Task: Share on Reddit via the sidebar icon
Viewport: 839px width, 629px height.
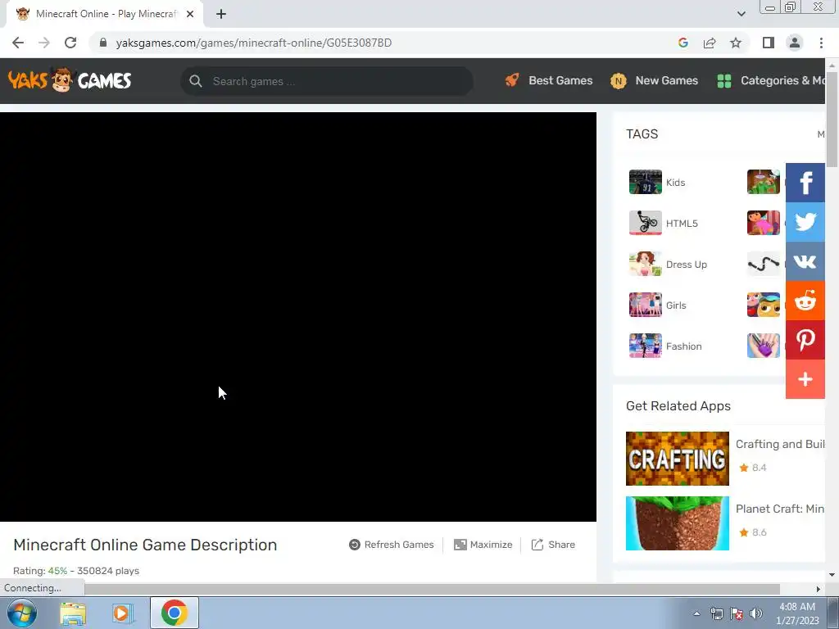Action: [x=805, y=301]
